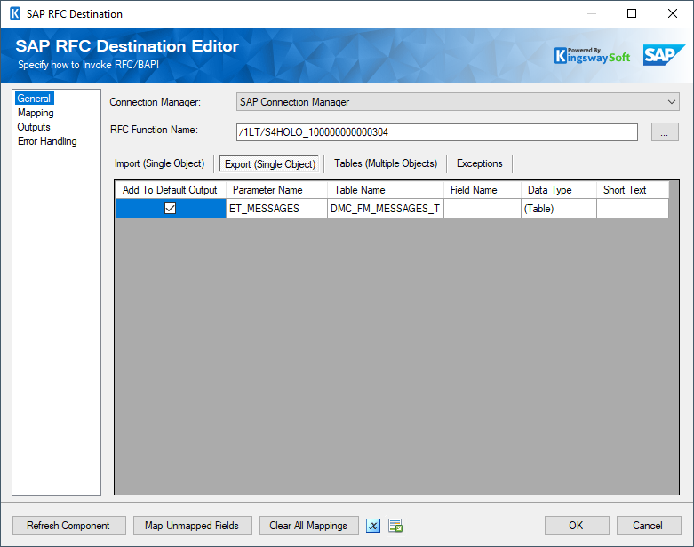Select the General page in the sidebar
Image resolution: width=694 pixels, height=547 pixels.
point(34,99)
